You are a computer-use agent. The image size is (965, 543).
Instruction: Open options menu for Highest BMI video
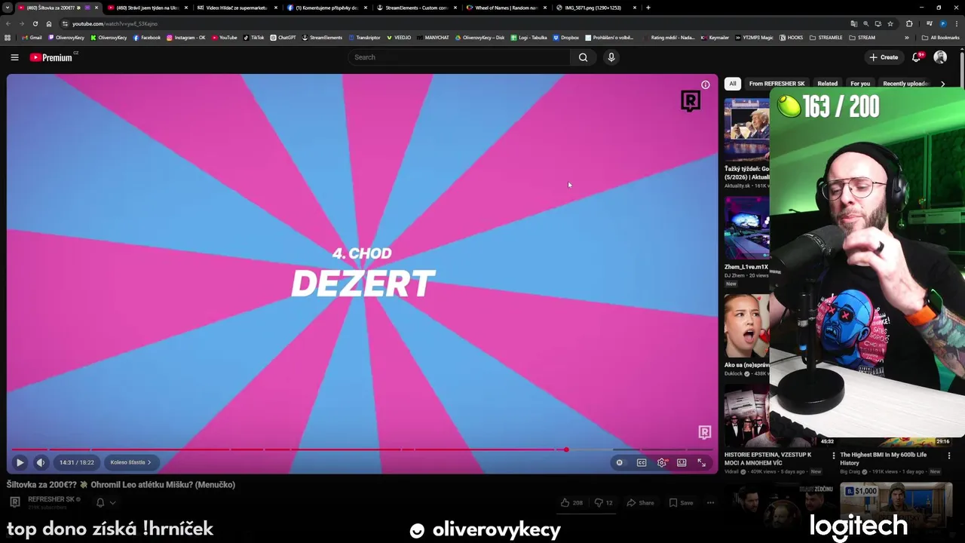coord(949,456)
